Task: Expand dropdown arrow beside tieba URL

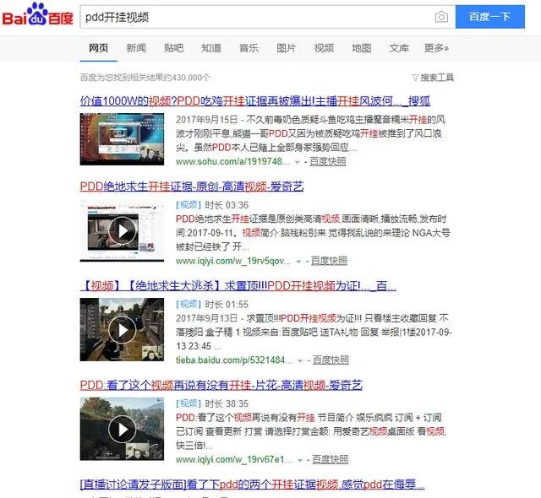Action: pyautogui.click(x=300, y=361)
